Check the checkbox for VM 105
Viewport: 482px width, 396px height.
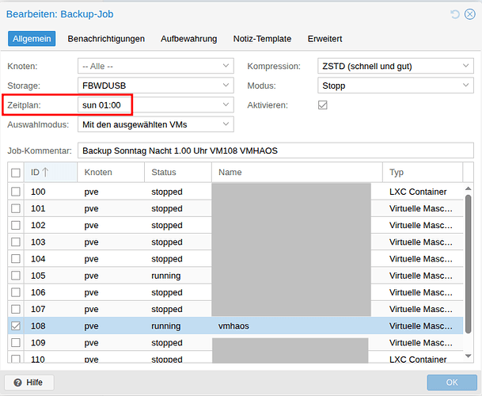click(x=16, y=276)
